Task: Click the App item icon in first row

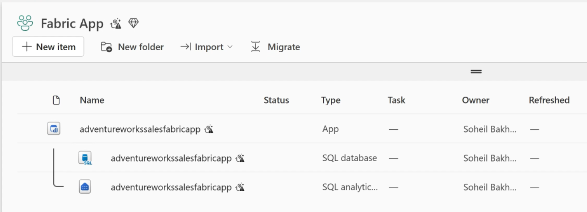Action: [54, 129]
